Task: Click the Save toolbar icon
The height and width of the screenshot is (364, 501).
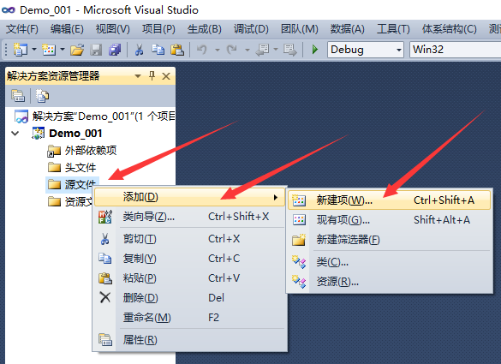Action: pos(96,50)
